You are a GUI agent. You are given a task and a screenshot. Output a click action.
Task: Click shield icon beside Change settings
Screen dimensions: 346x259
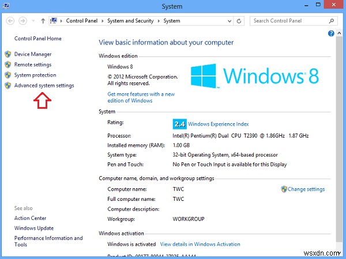pyautogui.click(x=284, y=189)
